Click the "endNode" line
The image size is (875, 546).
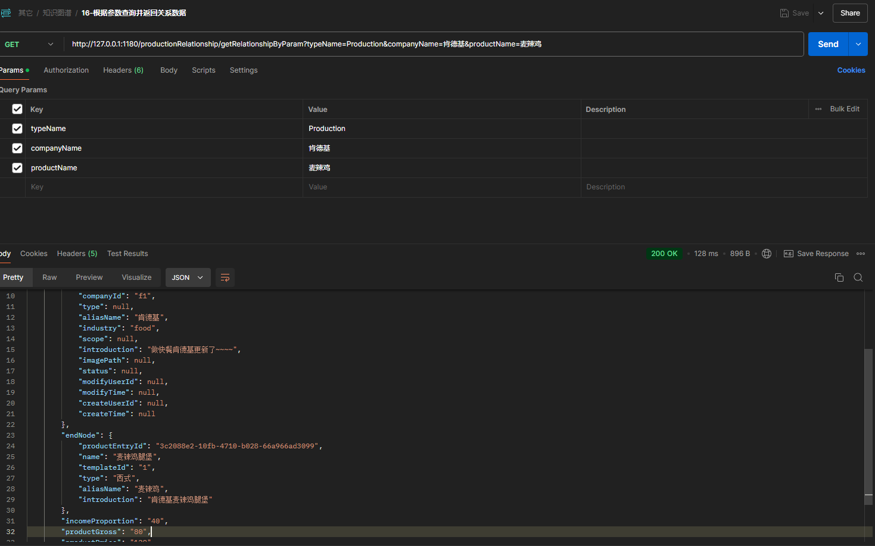(87, 435)
